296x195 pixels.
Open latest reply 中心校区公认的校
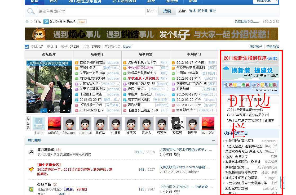pyautogui.click(x=141, y=68)
